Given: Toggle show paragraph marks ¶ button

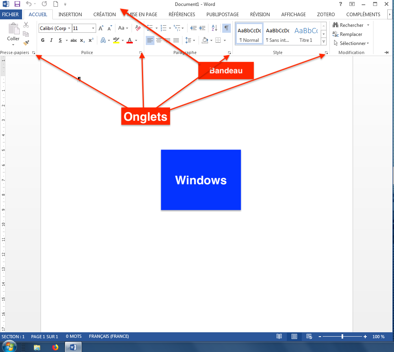Looking at the screenshot, I should (227, 28).
